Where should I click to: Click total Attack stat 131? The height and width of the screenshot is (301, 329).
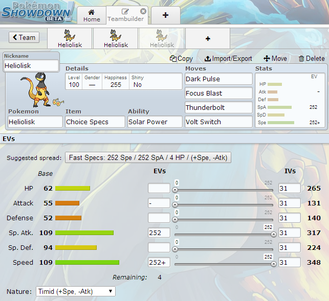pyautogui.click(x=314, y=203)
